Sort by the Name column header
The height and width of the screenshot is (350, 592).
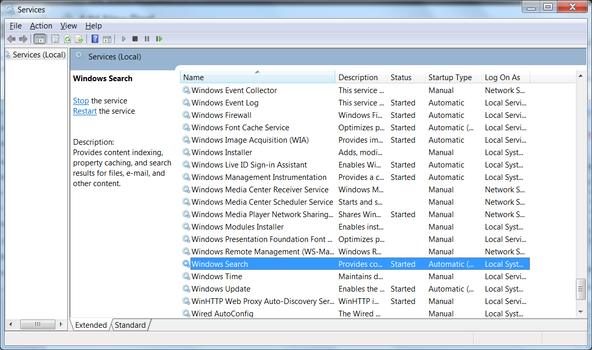coord(258,78)
